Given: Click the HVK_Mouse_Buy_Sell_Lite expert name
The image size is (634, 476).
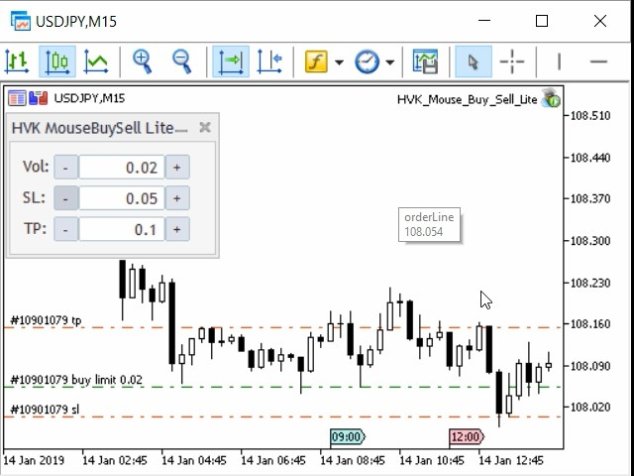Looking at the screenshot, I should [x=467, y=99].
